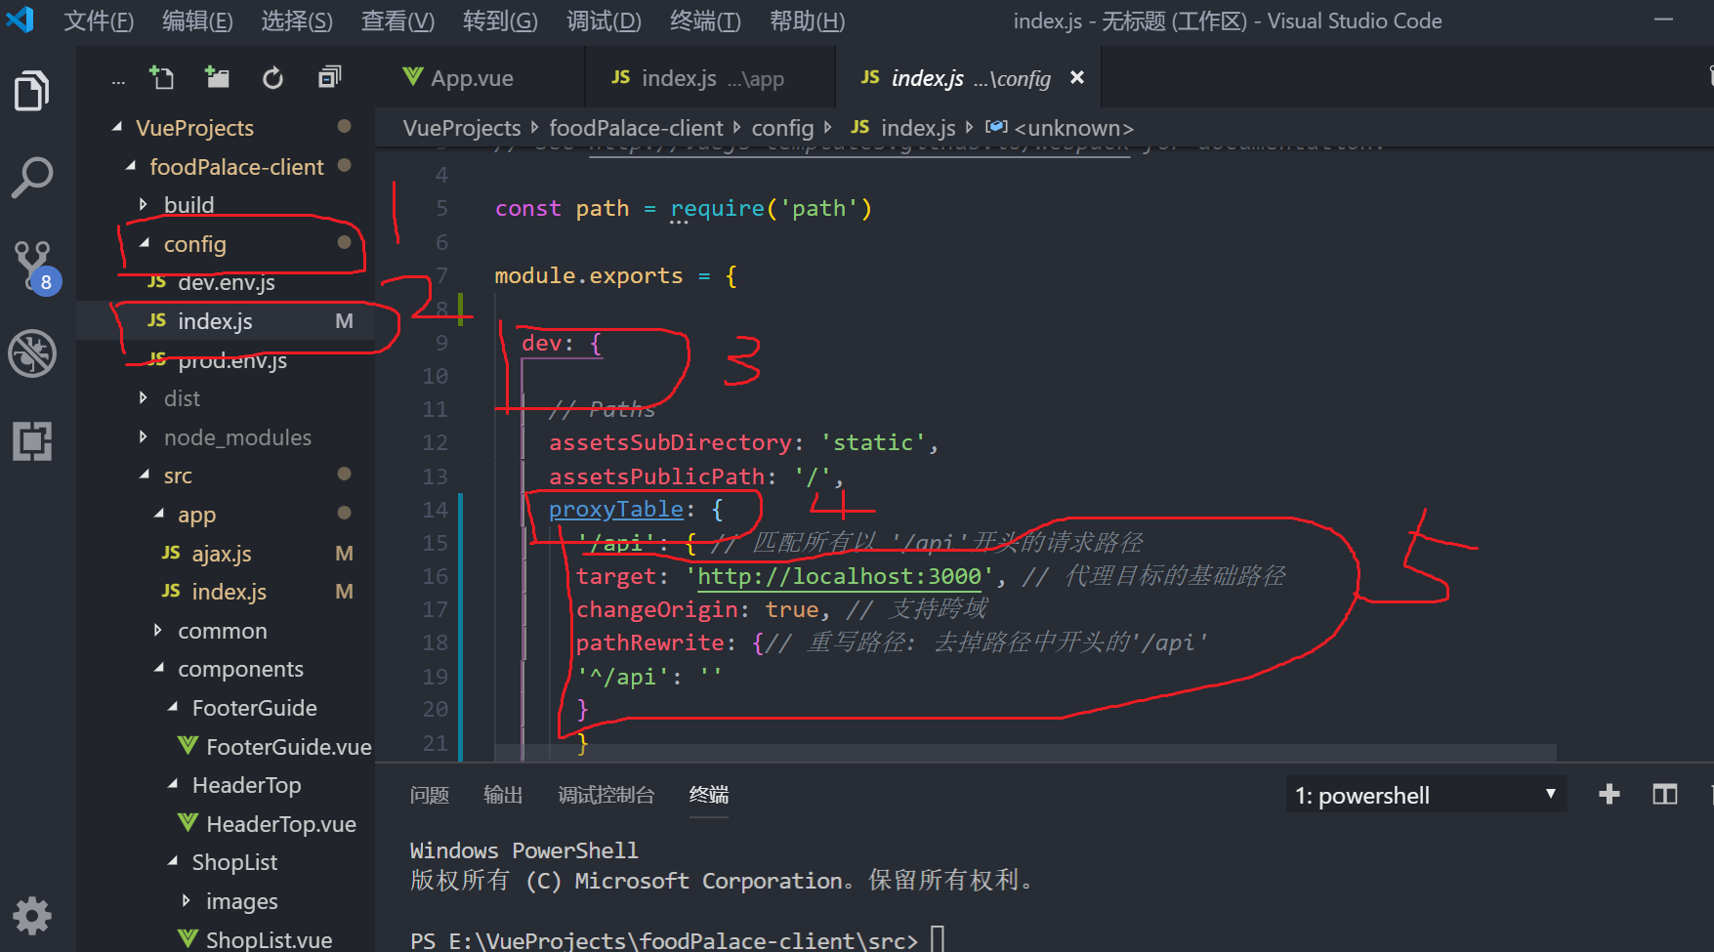Click the proxyTable property in code

pyautogui.click(x=615, y=509)
